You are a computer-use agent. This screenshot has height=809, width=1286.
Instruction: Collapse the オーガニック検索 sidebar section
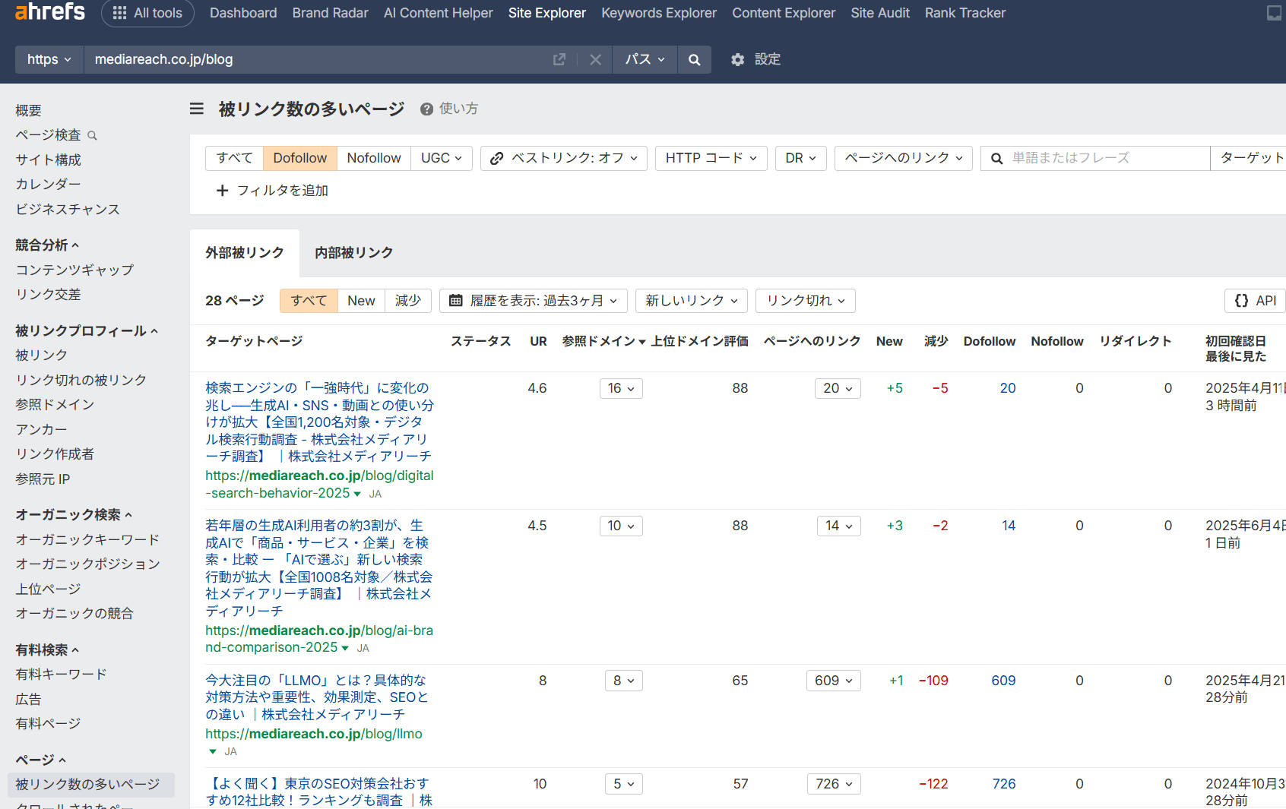pos(74,515)
